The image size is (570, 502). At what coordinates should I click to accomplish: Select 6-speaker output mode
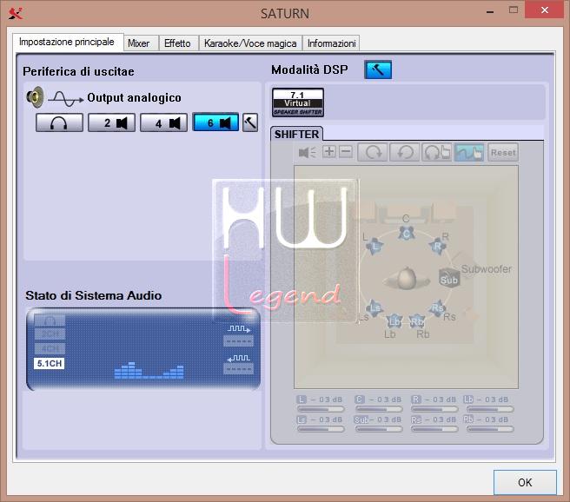(x=215, y=122)
